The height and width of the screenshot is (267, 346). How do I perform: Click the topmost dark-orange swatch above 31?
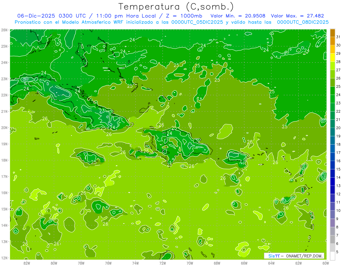(x=332, y=32)
